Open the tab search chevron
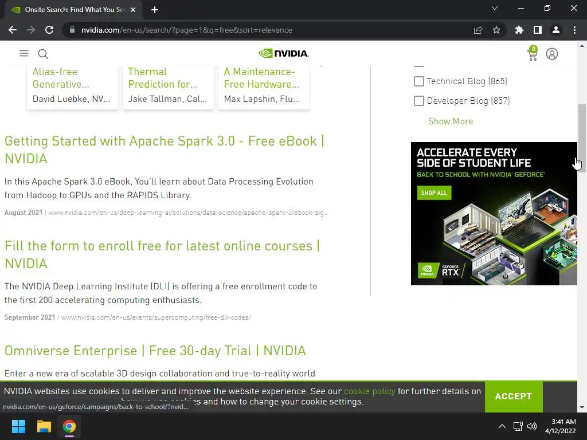 pyautogui.click(x=495, y=8)
